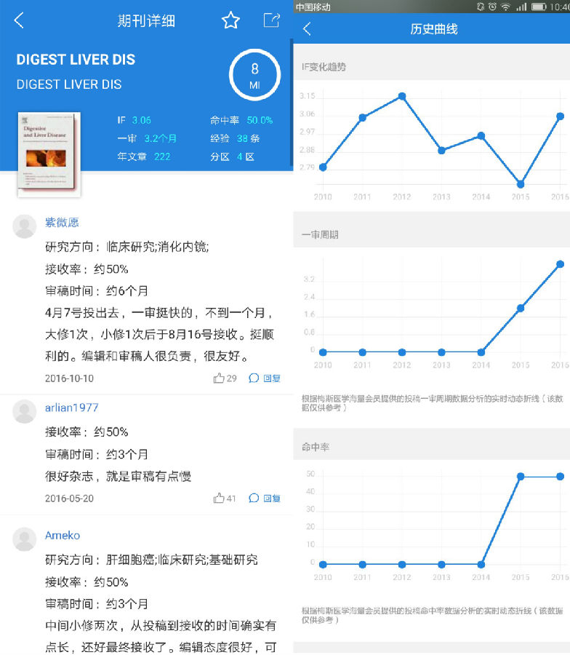Favorite this journal with the star icon
The width and height of the screenshot is (570, 655).
[230, 20]
